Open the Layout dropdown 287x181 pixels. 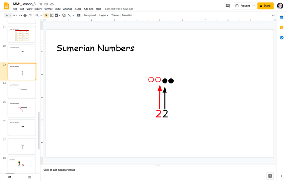[x=104, y=15]
